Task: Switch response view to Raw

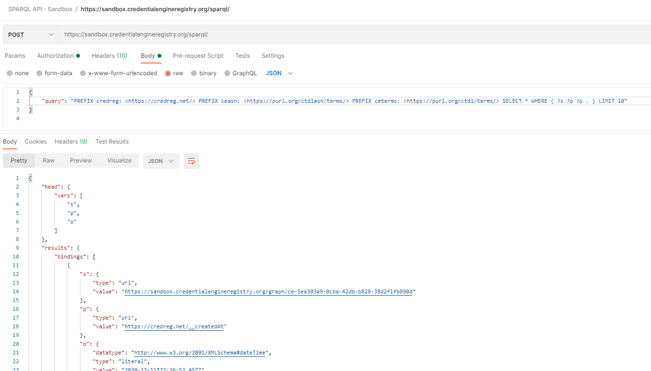Action: point(48,160)
